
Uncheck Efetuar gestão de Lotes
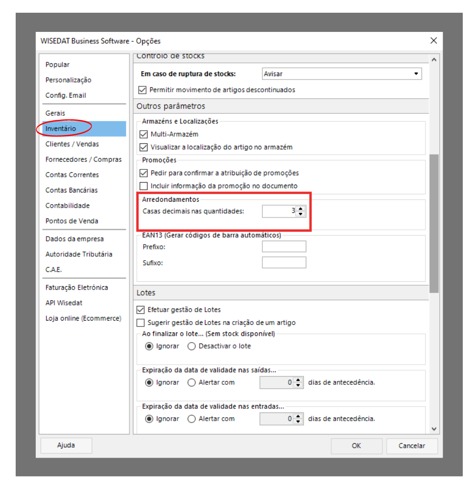tap(141, 310)
